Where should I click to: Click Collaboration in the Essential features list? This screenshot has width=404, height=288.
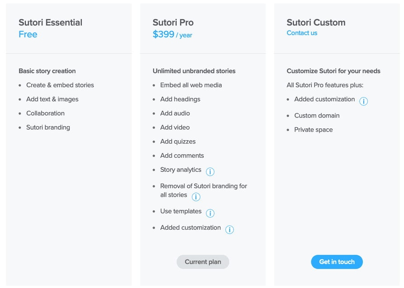tap(45, 113)
